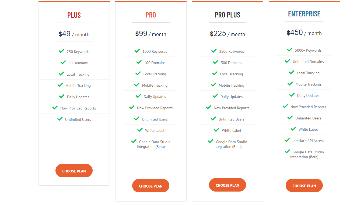Image resolution: width=364 pixels, height=205 pixels.
Task: Click the Pro Plus Google Data Studio checkmark
Action: point(211,141)
